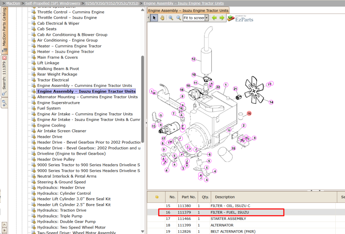This screenshot has width=345, height=234.
Task: Click Self-Propelled (SP) Windrowers breadcrumb link
Action: (x=52, y=3)
